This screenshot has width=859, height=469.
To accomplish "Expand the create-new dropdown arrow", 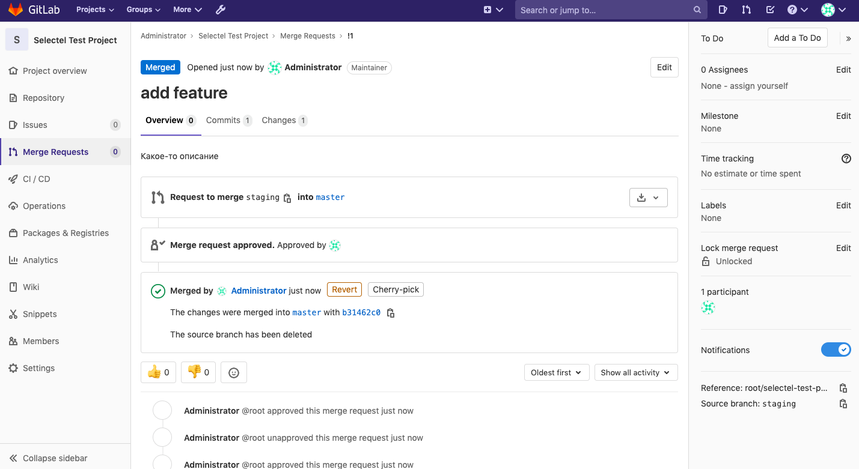I will (x=500, y=10).
